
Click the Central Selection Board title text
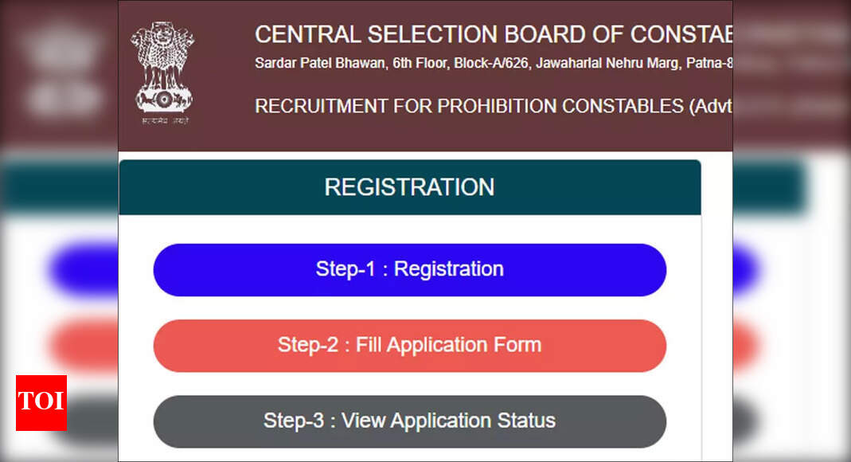[x=494, y=34]
